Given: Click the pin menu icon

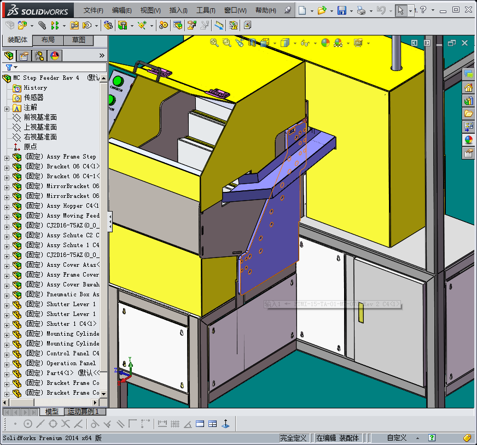Looking at the screenshot, I should point(288,10).
